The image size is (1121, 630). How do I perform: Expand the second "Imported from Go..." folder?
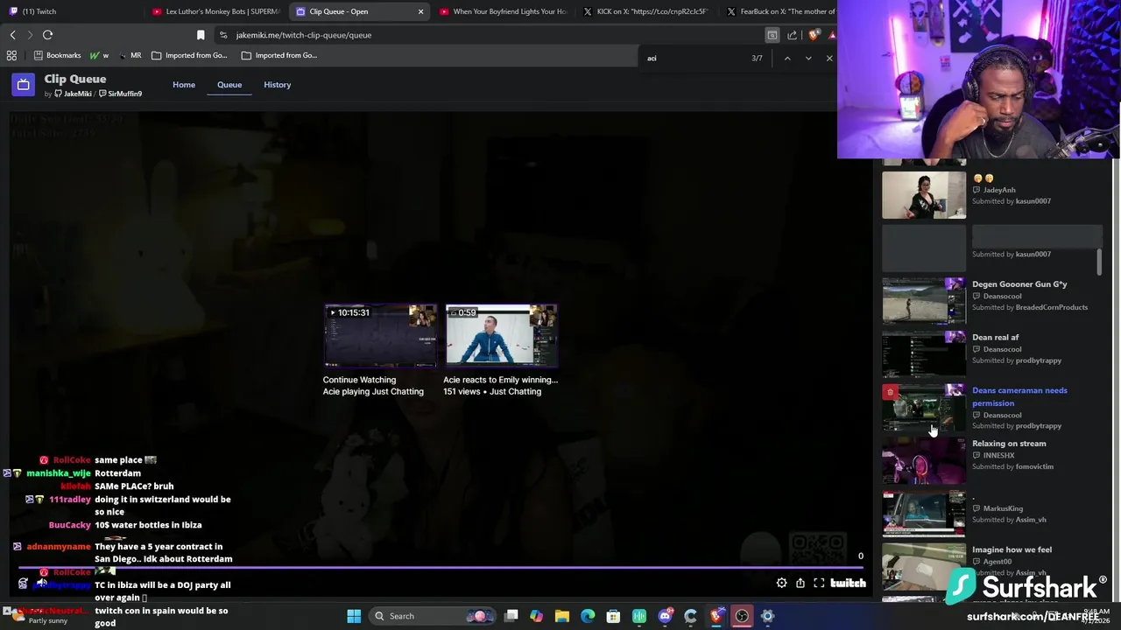pyautogui.click(x=279, y=55)
